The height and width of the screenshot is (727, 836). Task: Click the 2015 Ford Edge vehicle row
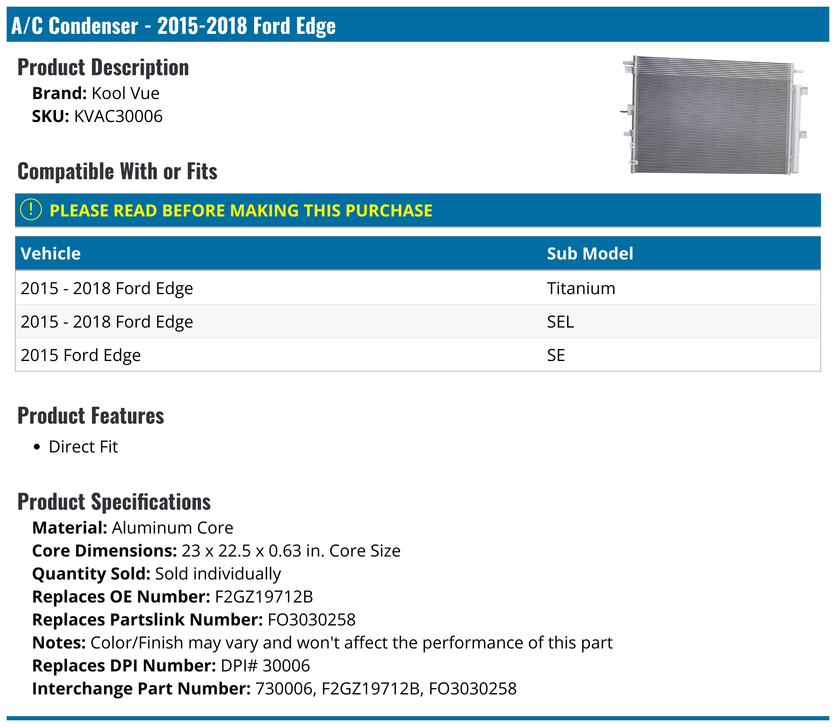click(x=81, y=355)
